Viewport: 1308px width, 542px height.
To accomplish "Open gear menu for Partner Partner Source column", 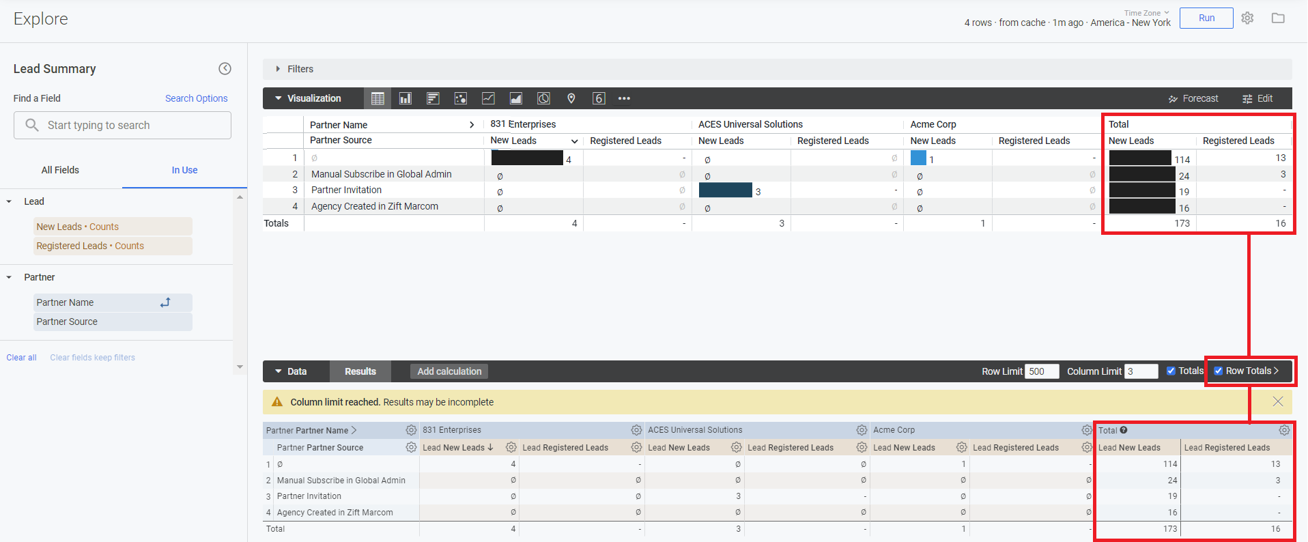I will click(411, 447).
